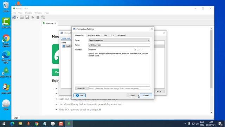Open the notification center icon
Viewport: 225px width, 127px height.
(220, 124)
